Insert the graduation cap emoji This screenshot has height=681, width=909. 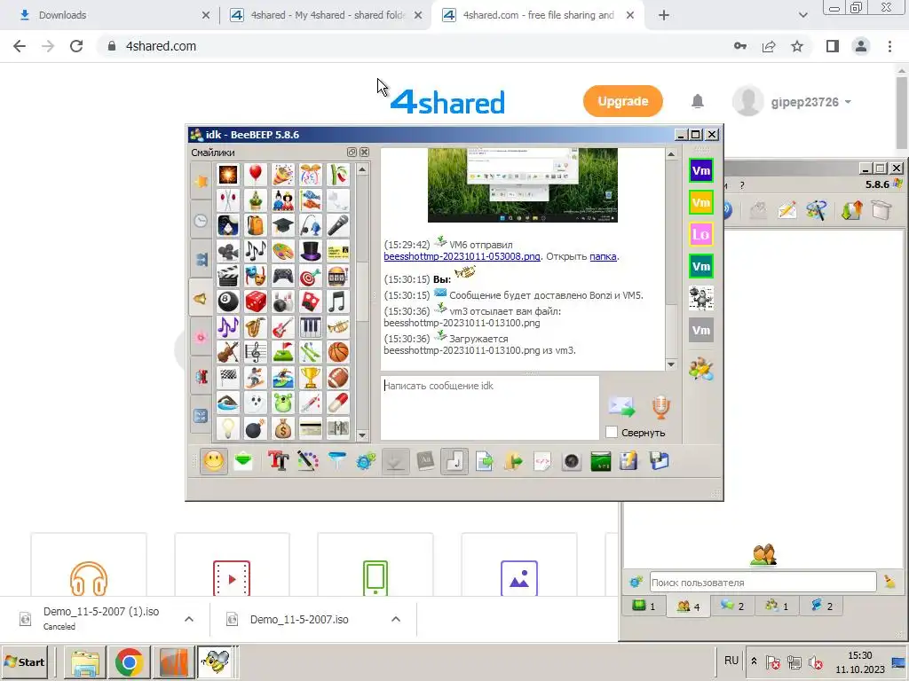[x=283, y=225]
